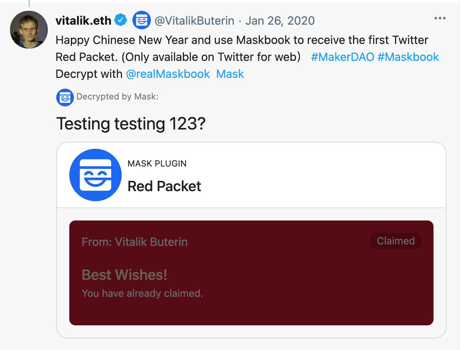This screenshot has height=350, width=462.
Task: Click the Claimed status indicator
Action: 395,241
